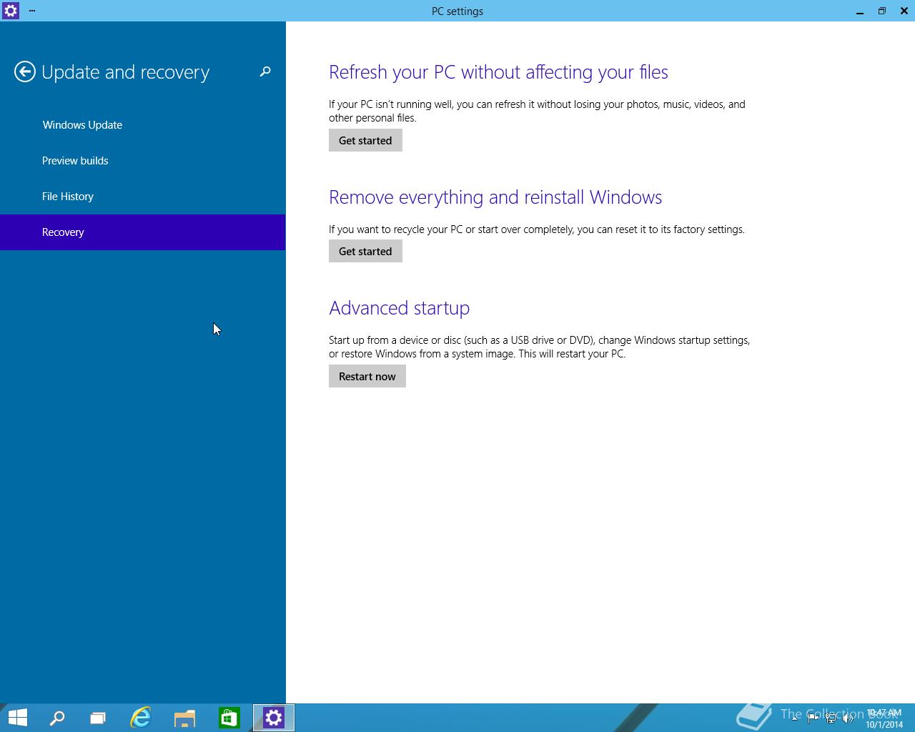Click the Restart now button
This screenshot has height=732, width=915.
[367, 376]
